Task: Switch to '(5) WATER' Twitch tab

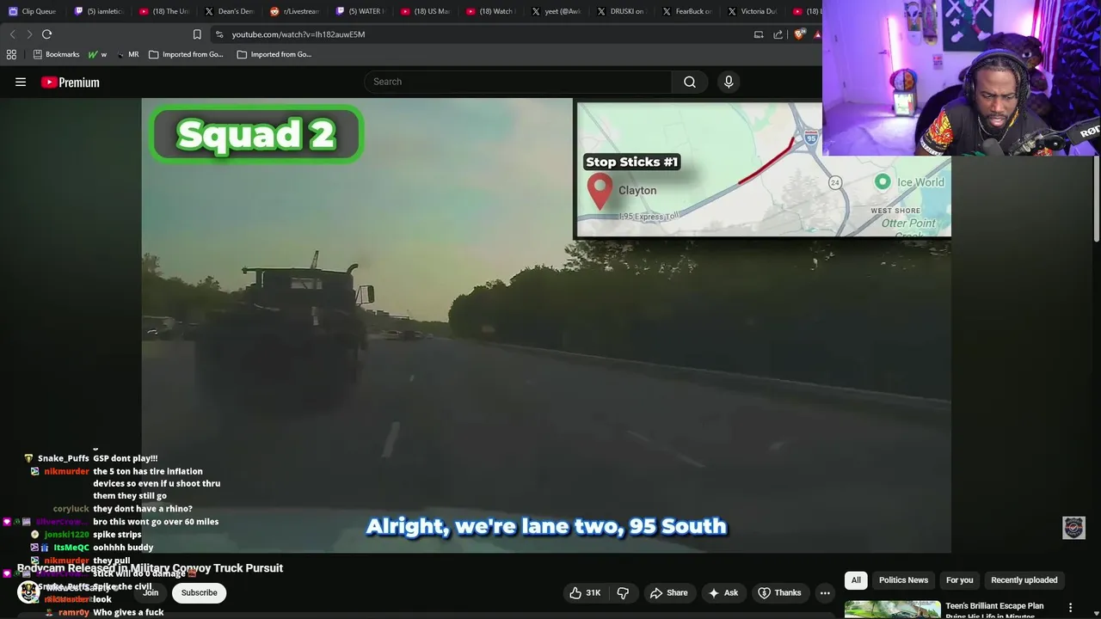Action: 360,11
